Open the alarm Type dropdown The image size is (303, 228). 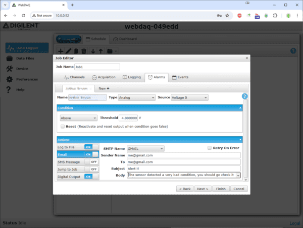pos(136,97)
